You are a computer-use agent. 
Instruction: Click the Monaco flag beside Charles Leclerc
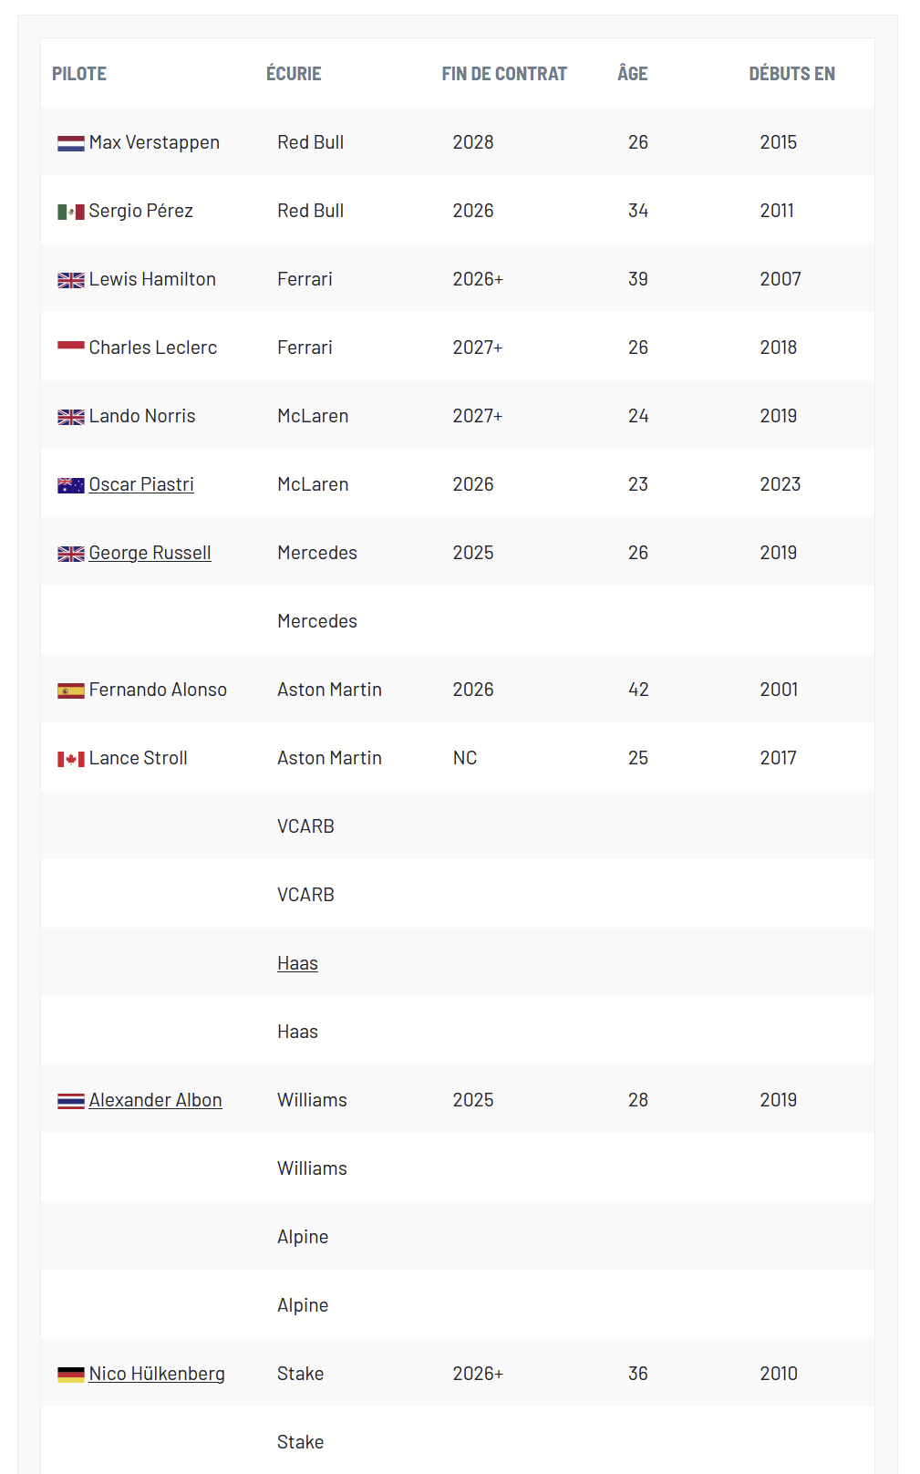(70, 347)
